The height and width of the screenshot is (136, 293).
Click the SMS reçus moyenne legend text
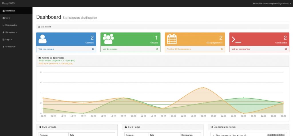pos(56,63)
